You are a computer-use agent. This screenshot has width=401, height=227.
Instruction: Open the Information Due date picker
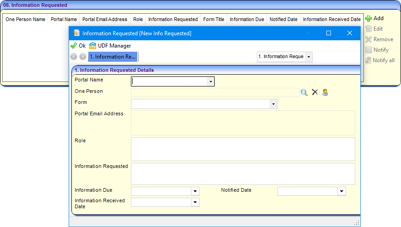point(195,191)
